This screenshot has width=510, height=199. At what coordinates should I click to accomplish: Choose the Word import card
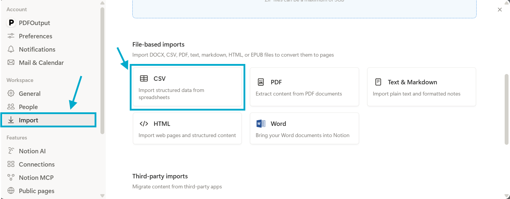(x=304, y=129)
